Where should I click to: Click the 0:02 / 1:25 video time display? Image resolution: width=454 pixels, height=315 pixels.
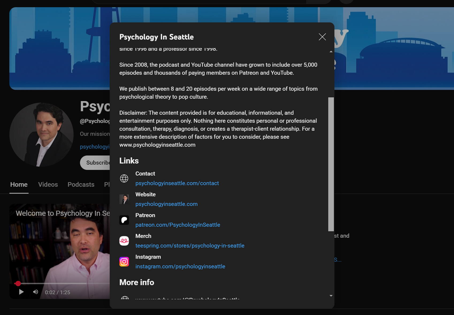58,292
